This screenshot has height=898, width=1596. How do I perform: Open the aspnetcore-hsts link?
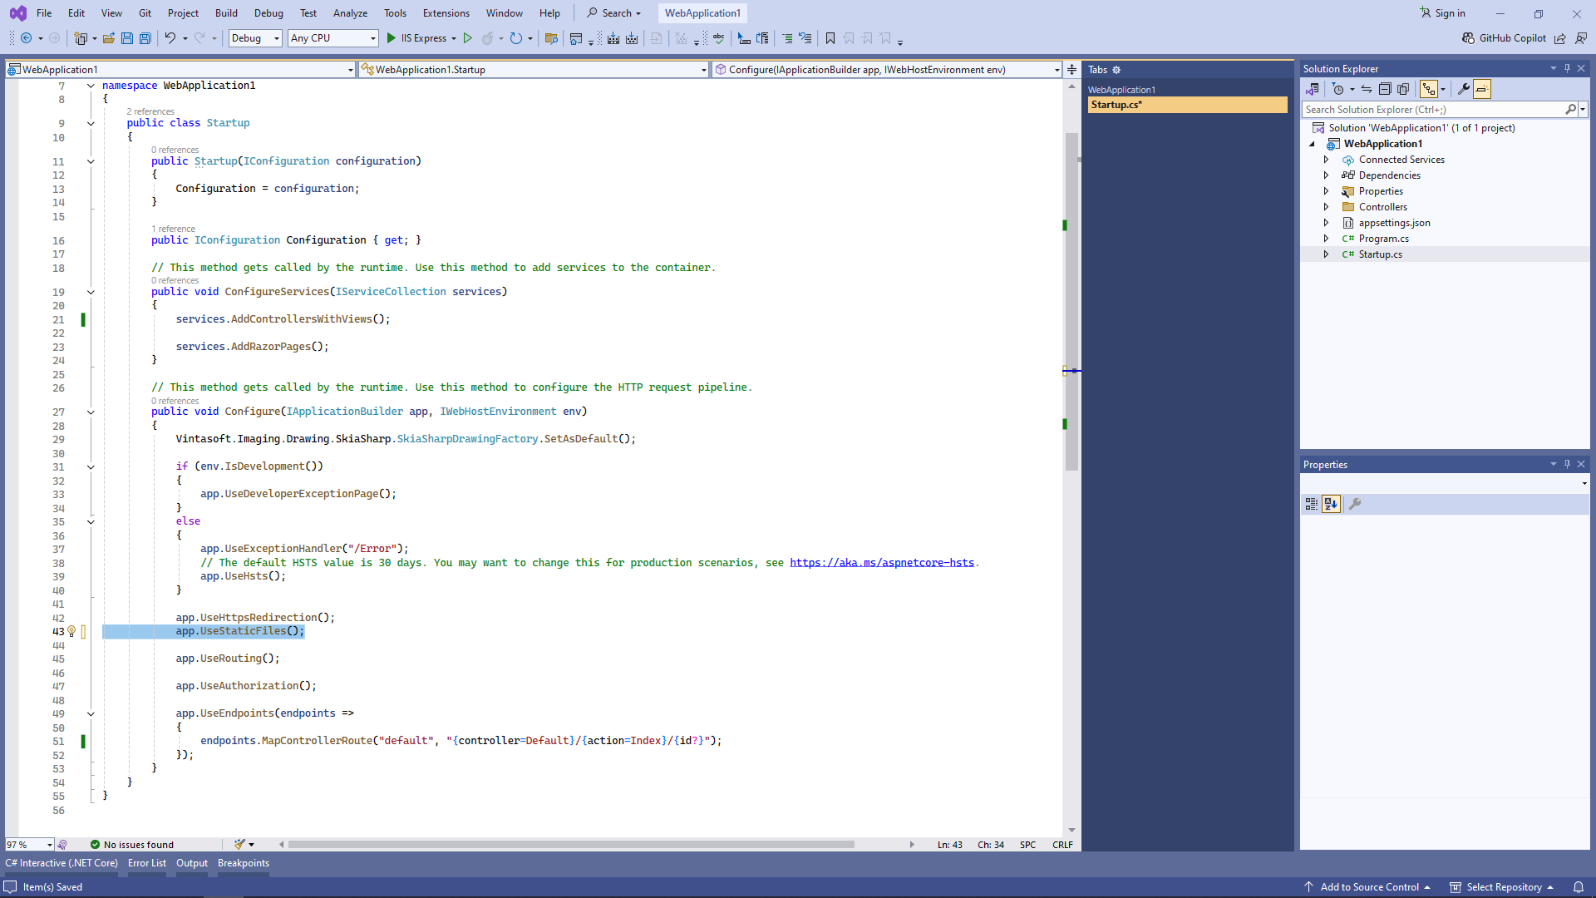pyautogui.click(x=881, y=563)
